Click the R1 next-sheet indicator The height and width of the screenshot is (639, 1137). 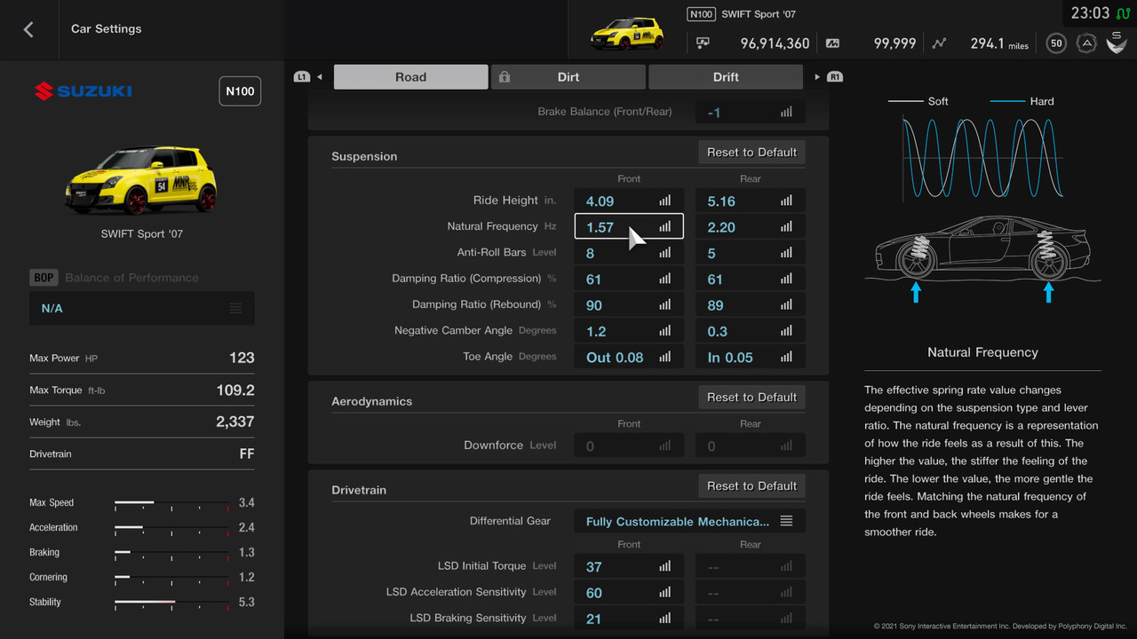click(x=834, y=77)
